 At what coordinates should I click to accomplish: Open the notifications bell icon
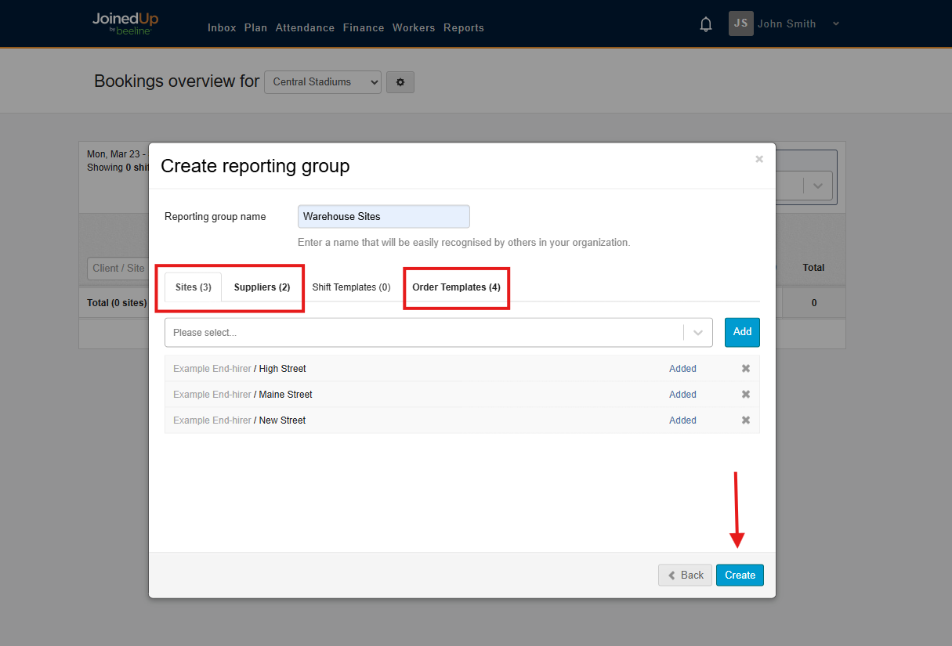tap(705, 23)
